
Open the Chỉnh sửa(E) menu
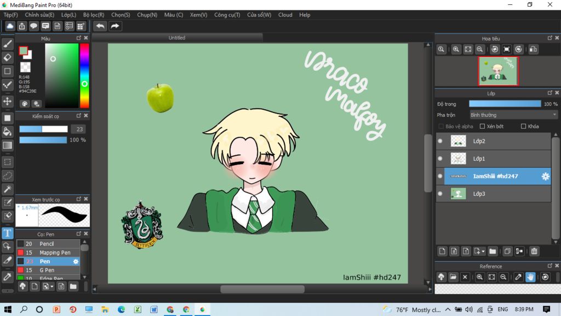click(x=39, y=15)
